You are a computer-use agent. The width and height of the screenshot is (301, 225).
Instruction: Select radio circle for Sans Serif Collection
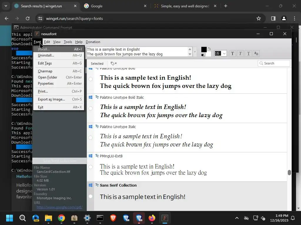[x=91, y=196]
